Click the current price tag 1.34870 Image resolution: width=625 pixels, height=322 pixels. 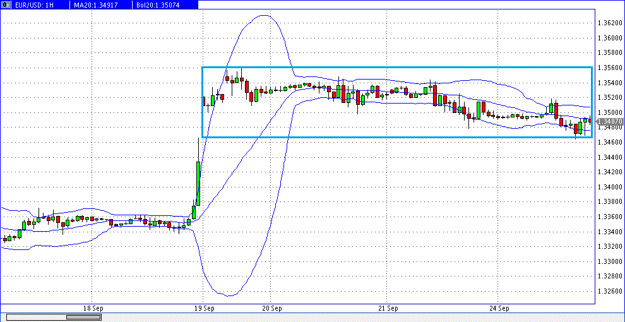pyautogui.click(x=609, y=121)
